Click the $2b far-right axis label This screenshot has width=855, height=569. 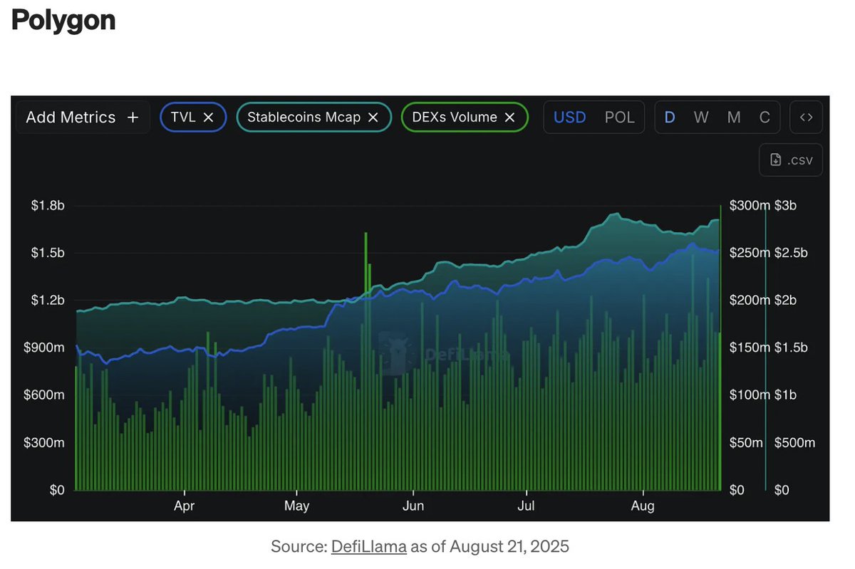click(x=786, y=301)
